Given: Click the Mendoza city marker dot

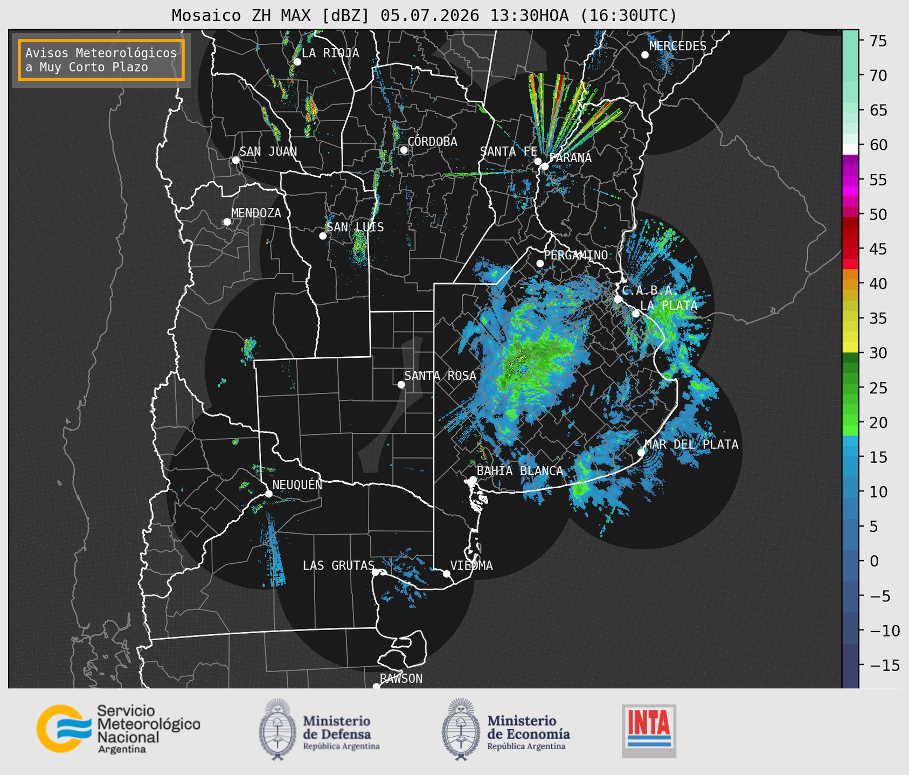Looking at the screenshot, I should [x=227, y=222].
